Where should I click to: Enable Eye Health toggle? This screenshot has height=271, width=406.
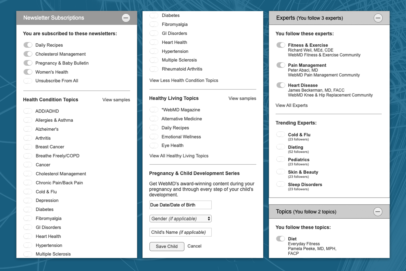(154, 146)
